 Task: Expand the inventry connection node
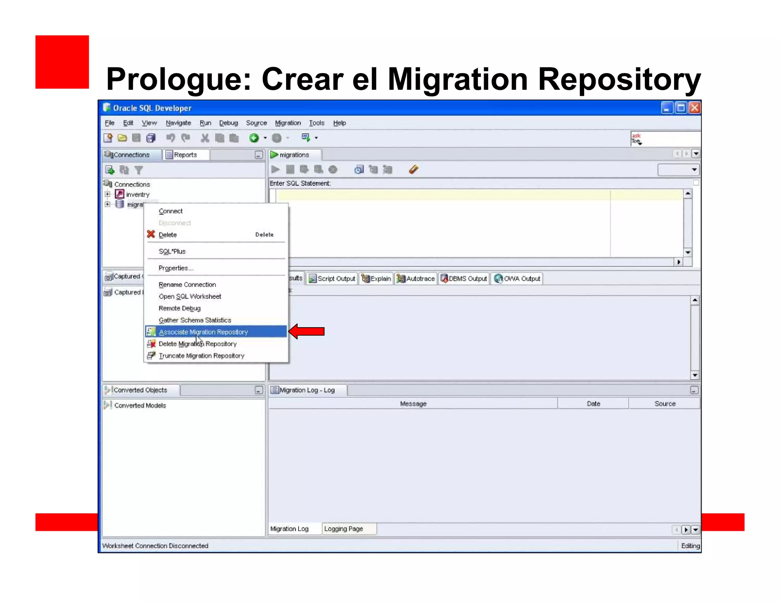point(107,194)
